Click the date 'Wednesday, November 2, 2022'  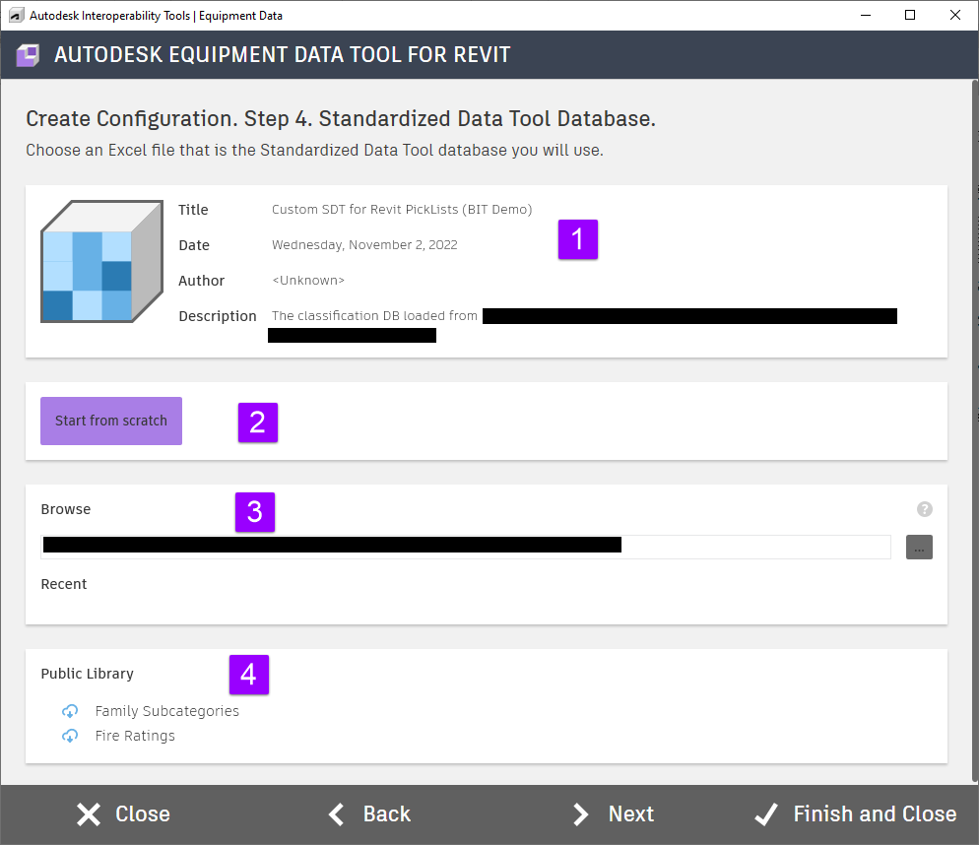click(x=364, y=245)
